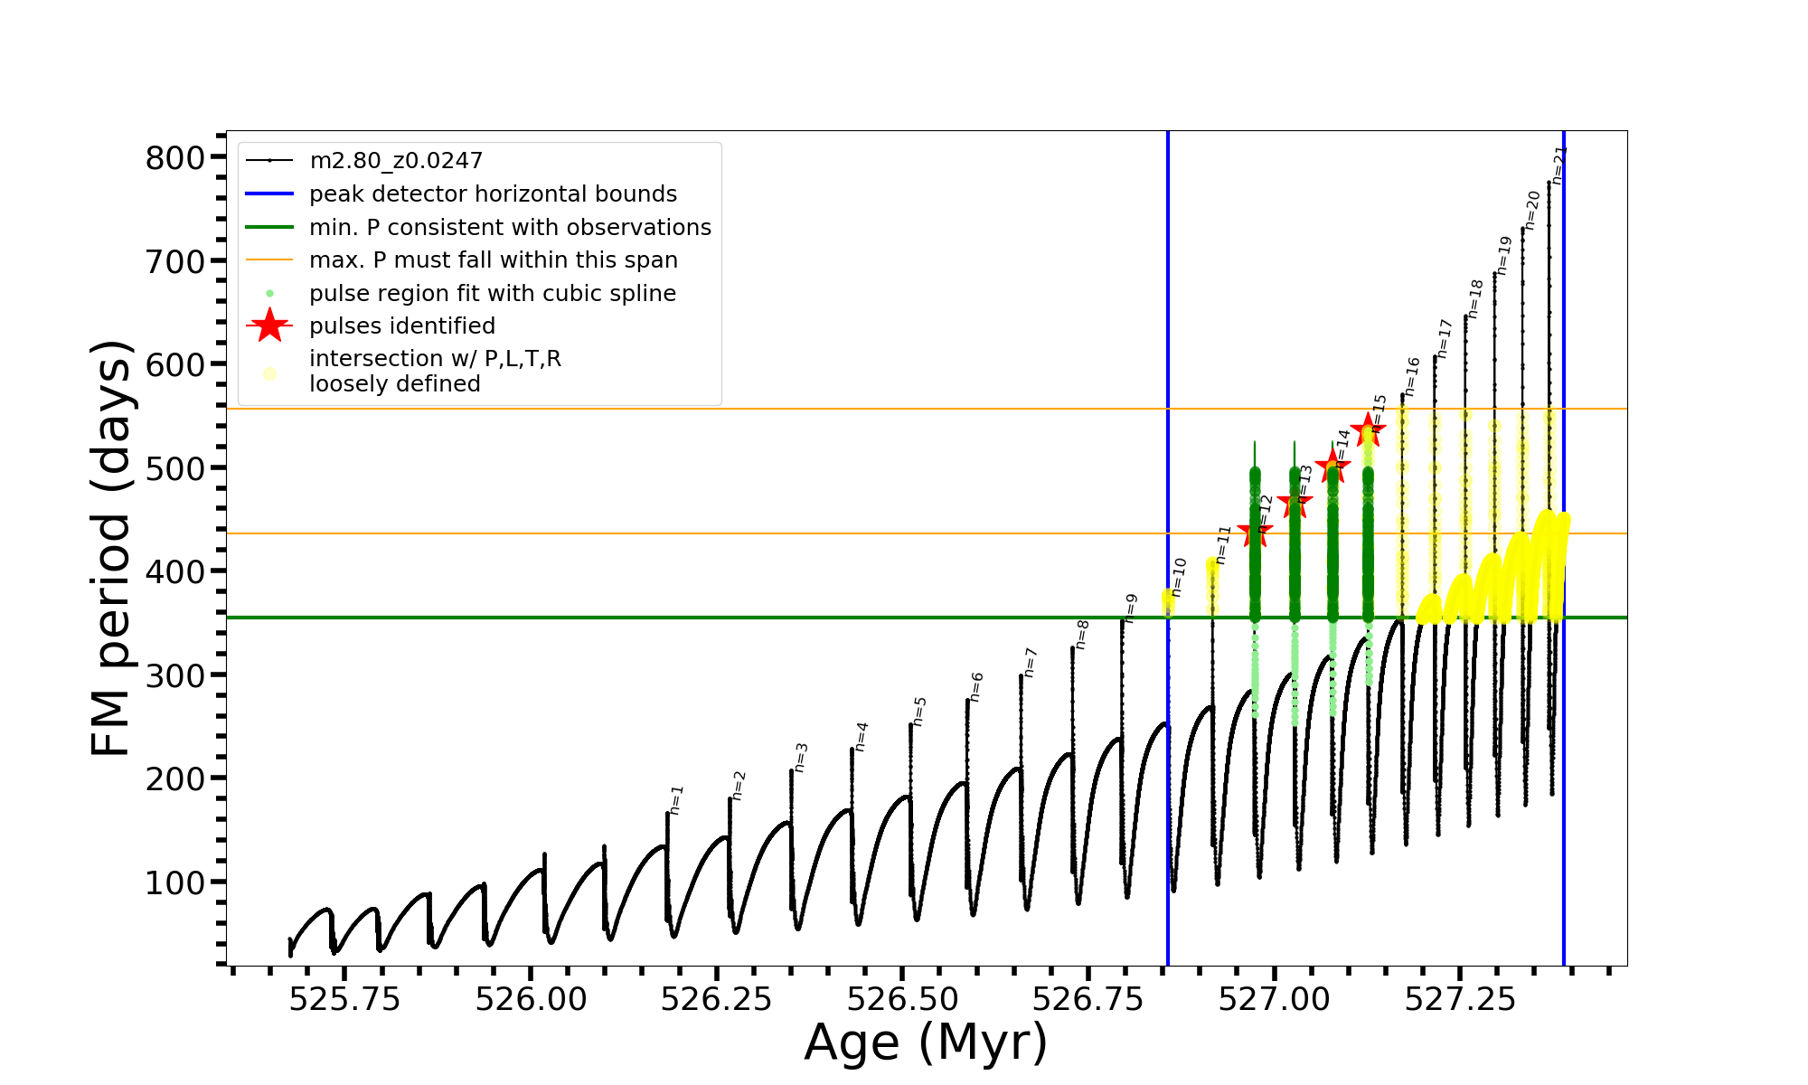Click legend label 'm2.80_z0.0247'
This screenshot has width=1808, height=1085.
click(396, 161)
